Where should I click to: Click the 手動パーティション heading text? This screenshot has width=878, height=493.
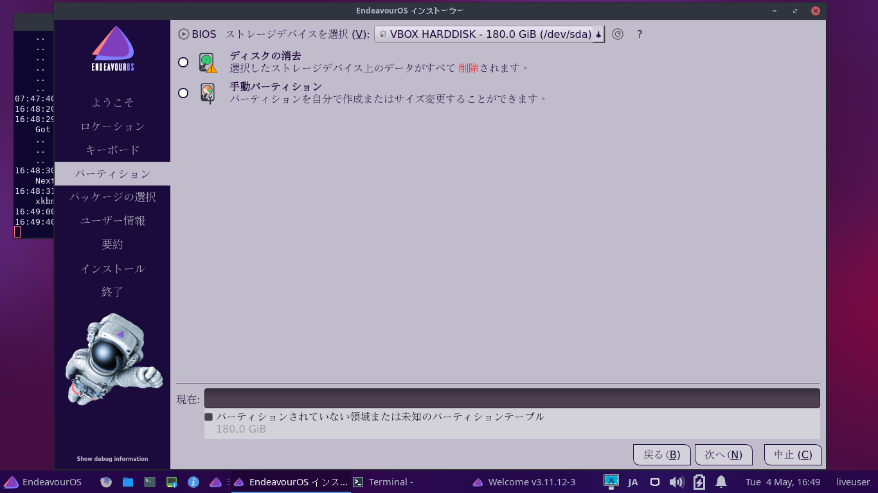point(276,87)
